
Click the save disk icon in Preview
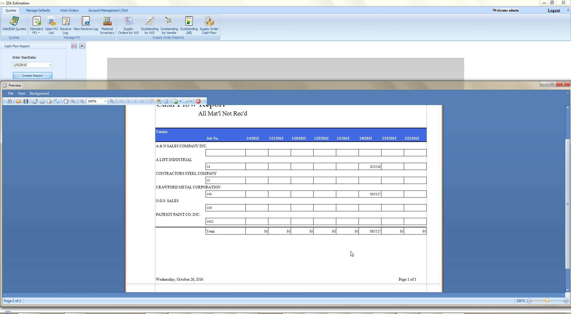(26, 101)
